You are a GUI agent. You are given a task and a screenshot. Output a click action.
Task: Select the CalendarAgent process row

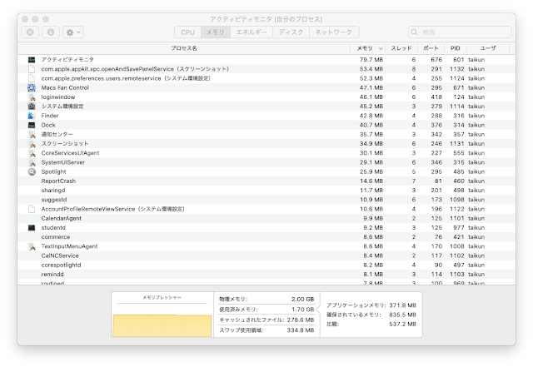pos(266,219)
